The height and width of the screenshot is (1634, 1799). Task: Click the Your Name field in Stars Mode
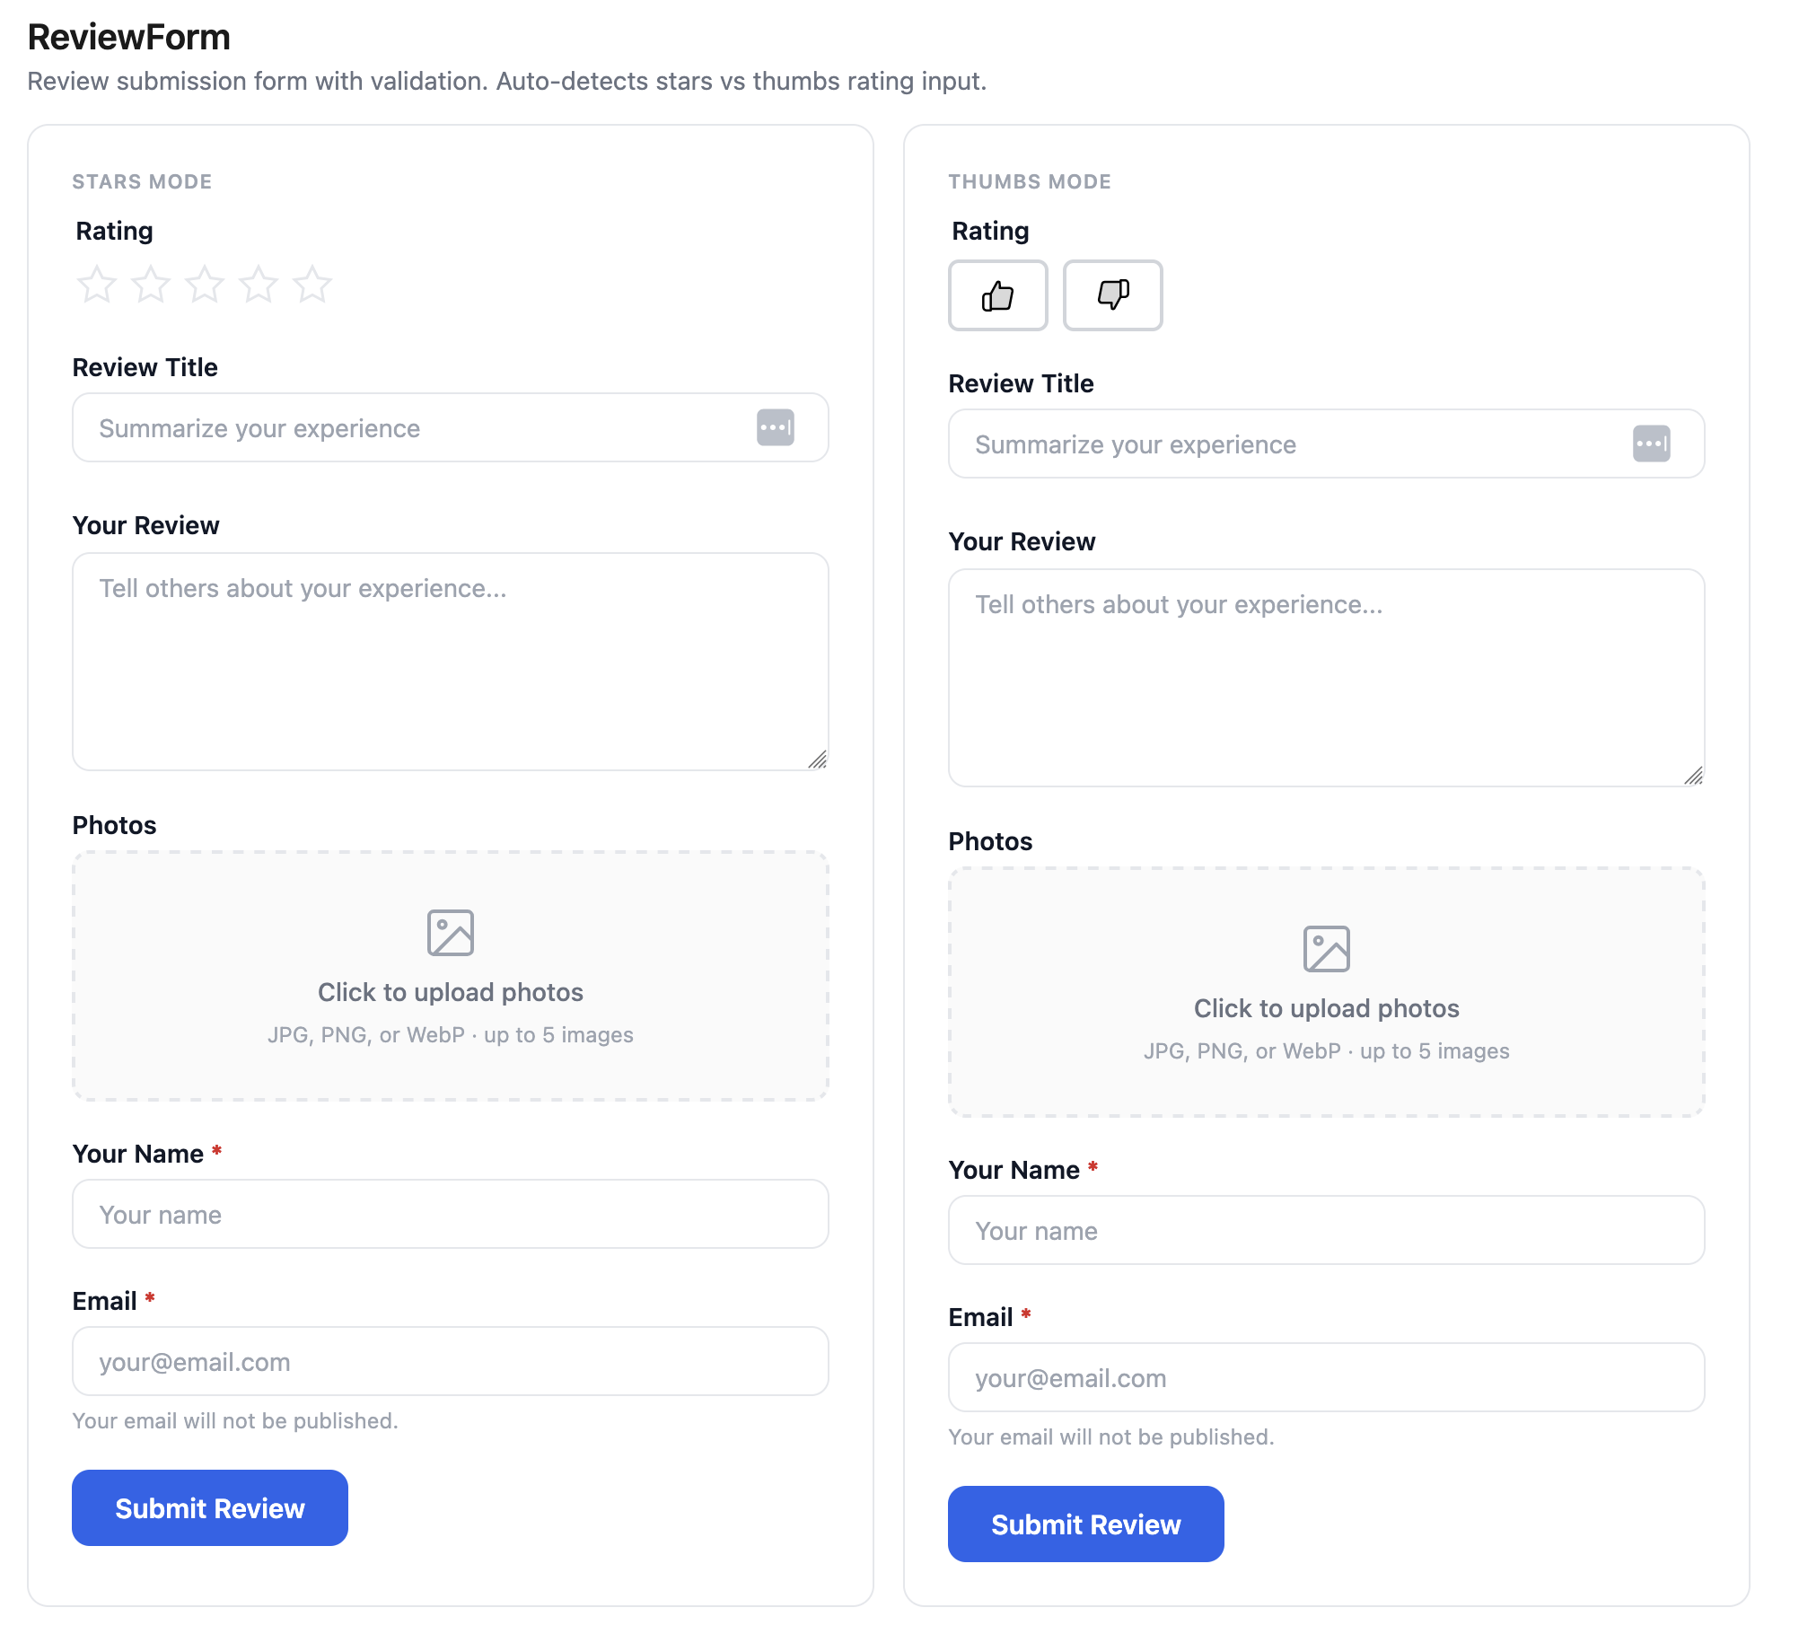pos(450,1215)
